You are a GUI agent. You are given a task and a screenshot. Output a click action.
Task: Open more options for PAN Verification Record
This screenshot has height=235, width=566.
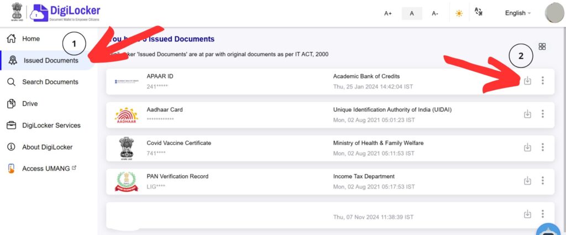(543, 180)
